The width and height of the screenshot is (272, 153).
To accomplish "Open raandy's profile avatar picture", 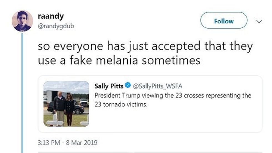I will [22, 21].
